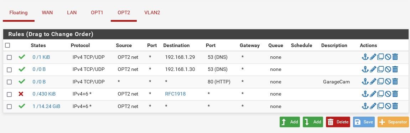Select checkbox of RFC1918 rule row
Image resolution: width=410 pixels, height=133 pixels.
click(x=9, y=94)
